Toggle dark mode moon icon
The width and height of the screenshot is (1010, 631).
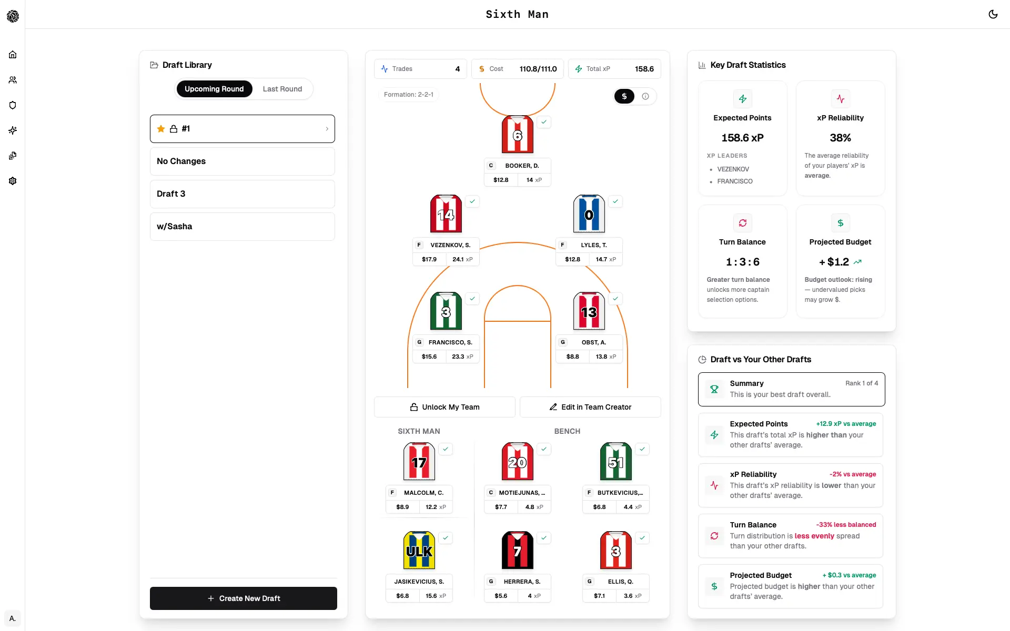point(993,14)
